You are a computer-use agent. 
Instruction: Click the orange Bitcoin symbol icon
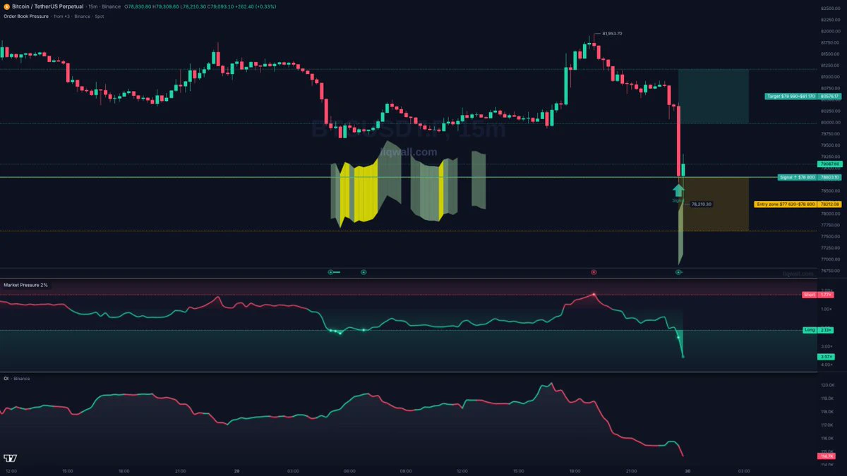(6, 6)
